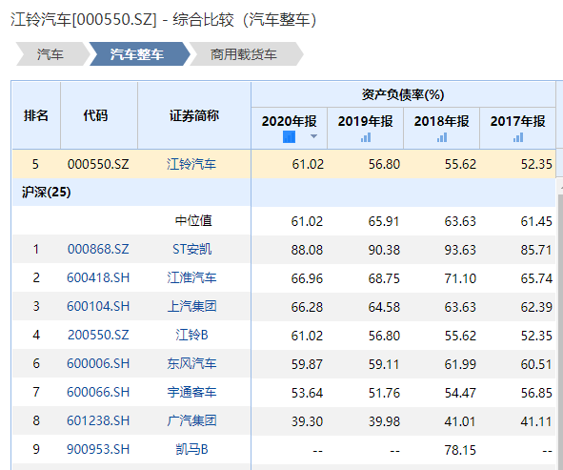Viewport: 563px width, 470px height.
Task: Click 江铃汽车 link in highlighted row
Action: tap(191, 164)
